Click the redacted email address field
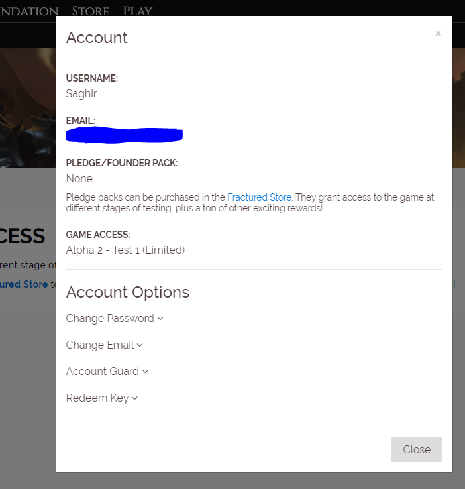Image resolution: width=465 pixels, height=489 pixels. click(125, 135)
